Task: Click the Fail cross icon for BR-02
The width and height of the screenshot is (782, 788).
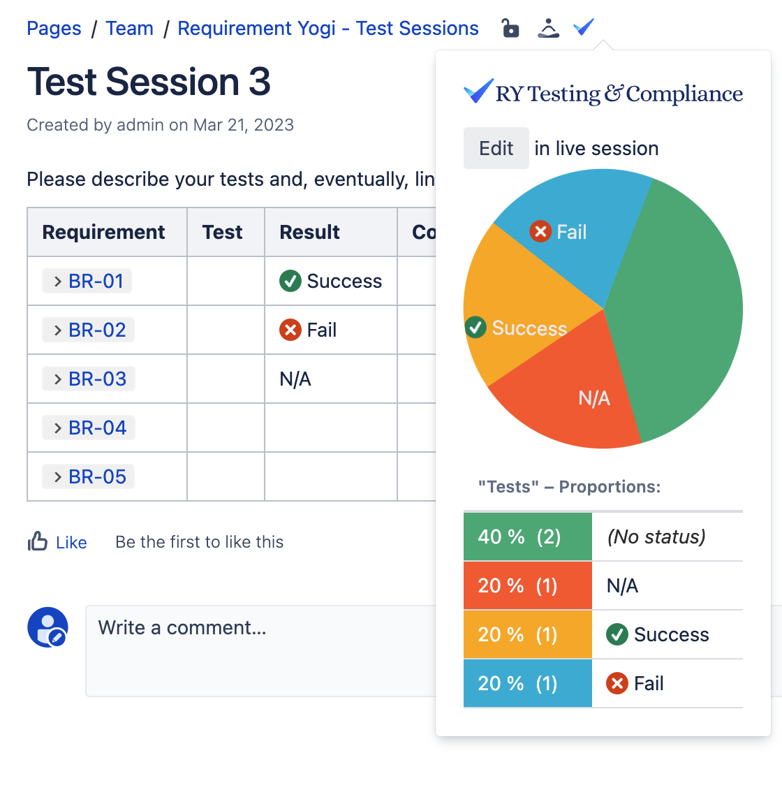Action: pos(289,330)
